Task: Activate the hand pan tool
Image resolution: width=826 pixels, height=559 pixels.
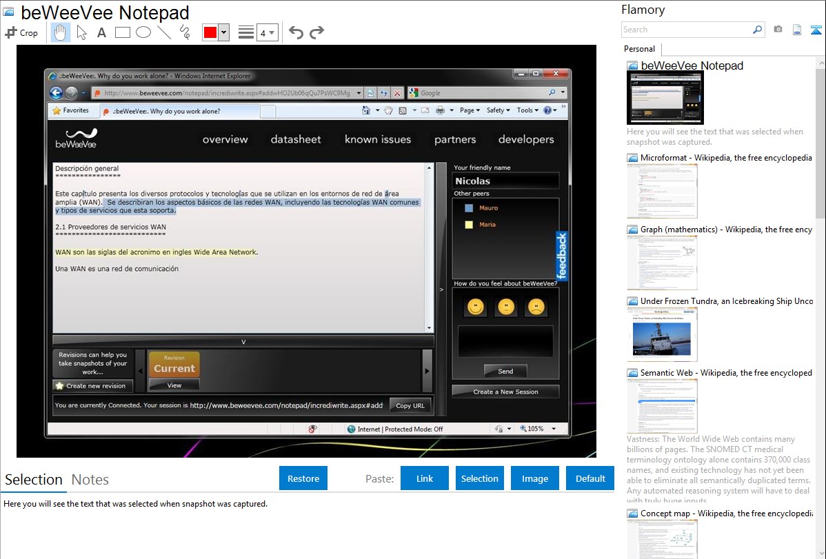Action: point(60,32)
